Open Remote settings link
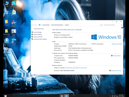129x97 pixels. coord(38,34)
